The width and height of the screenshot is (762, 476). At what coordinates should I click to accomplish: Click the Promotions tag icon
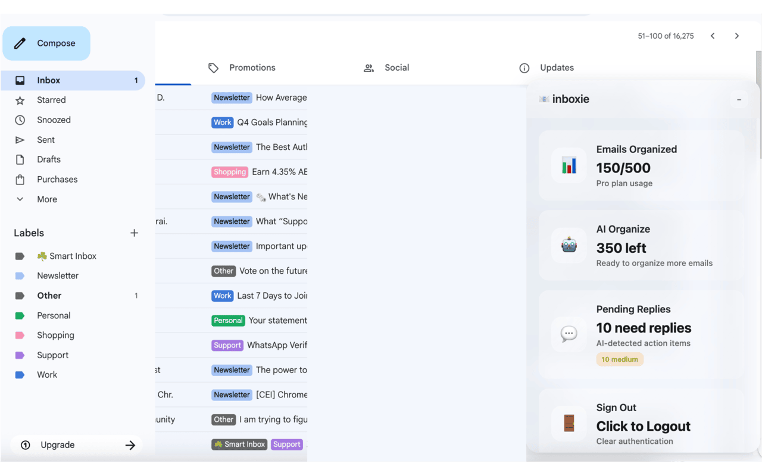[213, 68]
